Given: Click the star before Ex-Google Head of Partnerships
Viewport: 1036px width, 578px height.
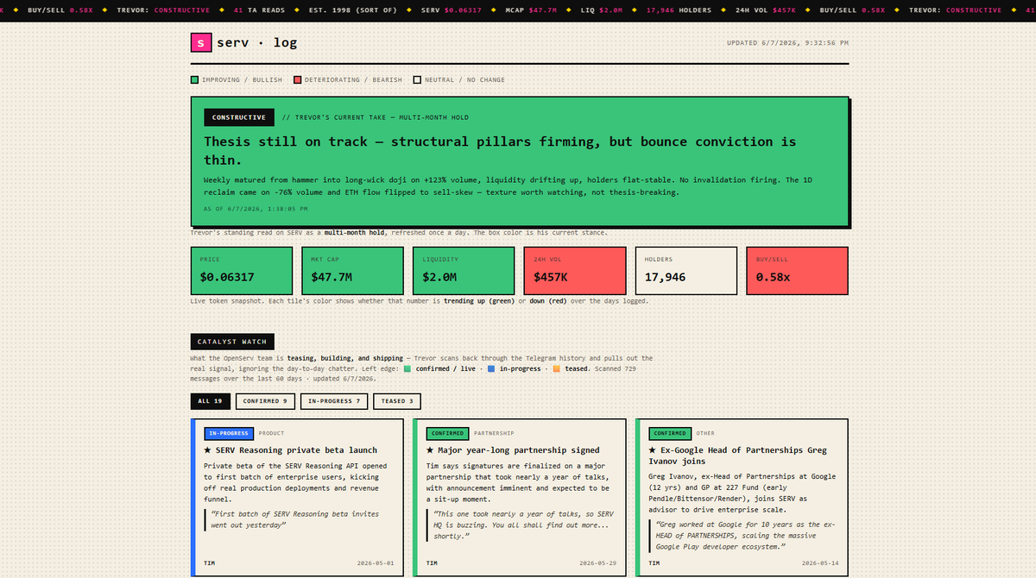Looking at the screenshot, I should coord(653,450).
